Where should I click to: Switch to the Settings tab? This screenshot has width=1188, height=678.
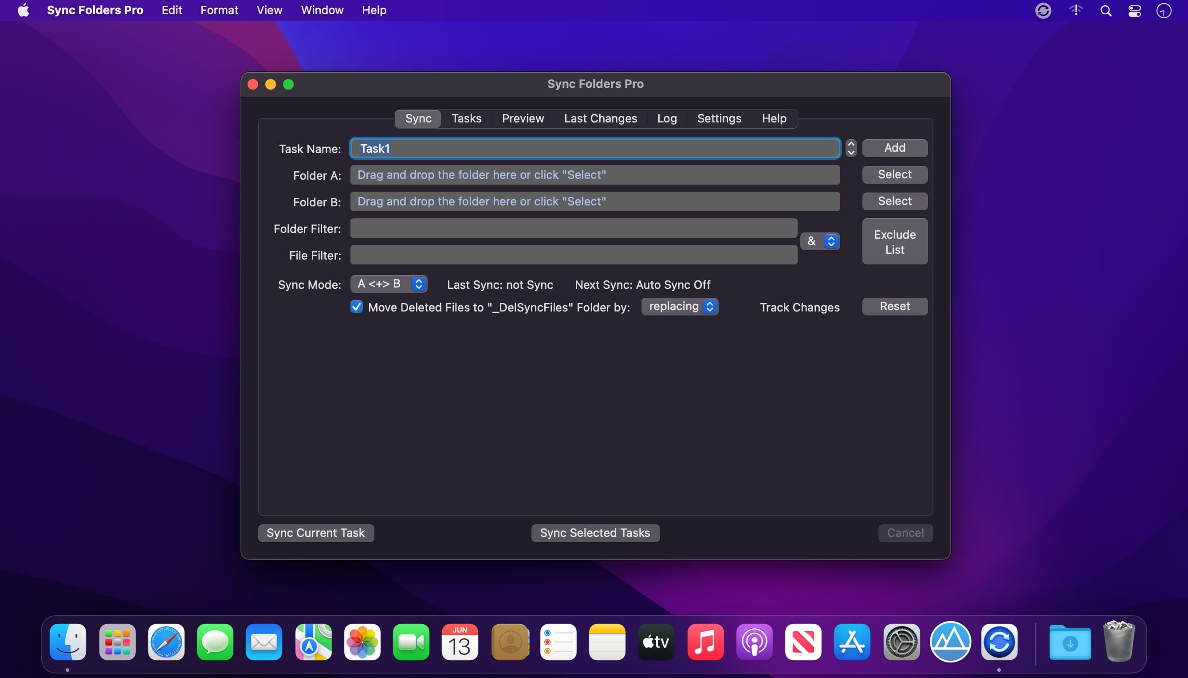pyautogui.click(x=719, y=118)
